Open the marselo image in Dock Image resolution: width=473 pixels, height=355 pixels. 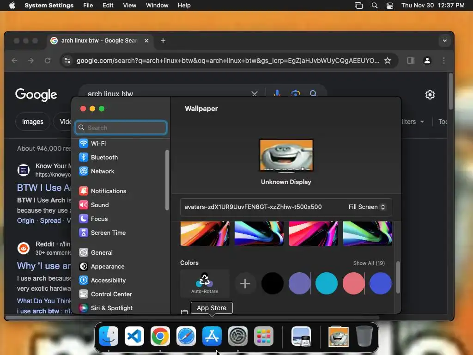click(339, 337)
